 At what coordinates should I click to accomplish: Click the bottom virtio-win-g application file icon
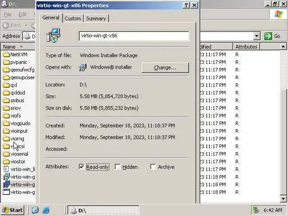tap(6, 192)
